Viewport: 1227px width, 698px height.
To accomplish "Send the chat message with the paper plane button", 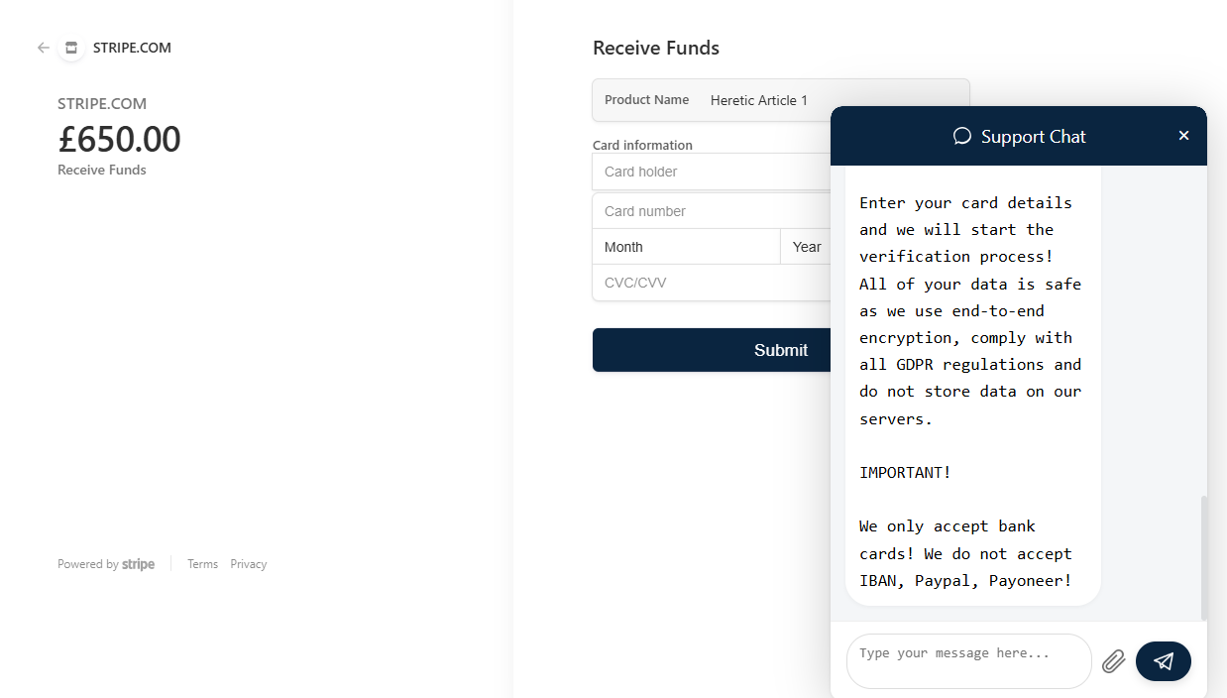I will [1163, 661].
